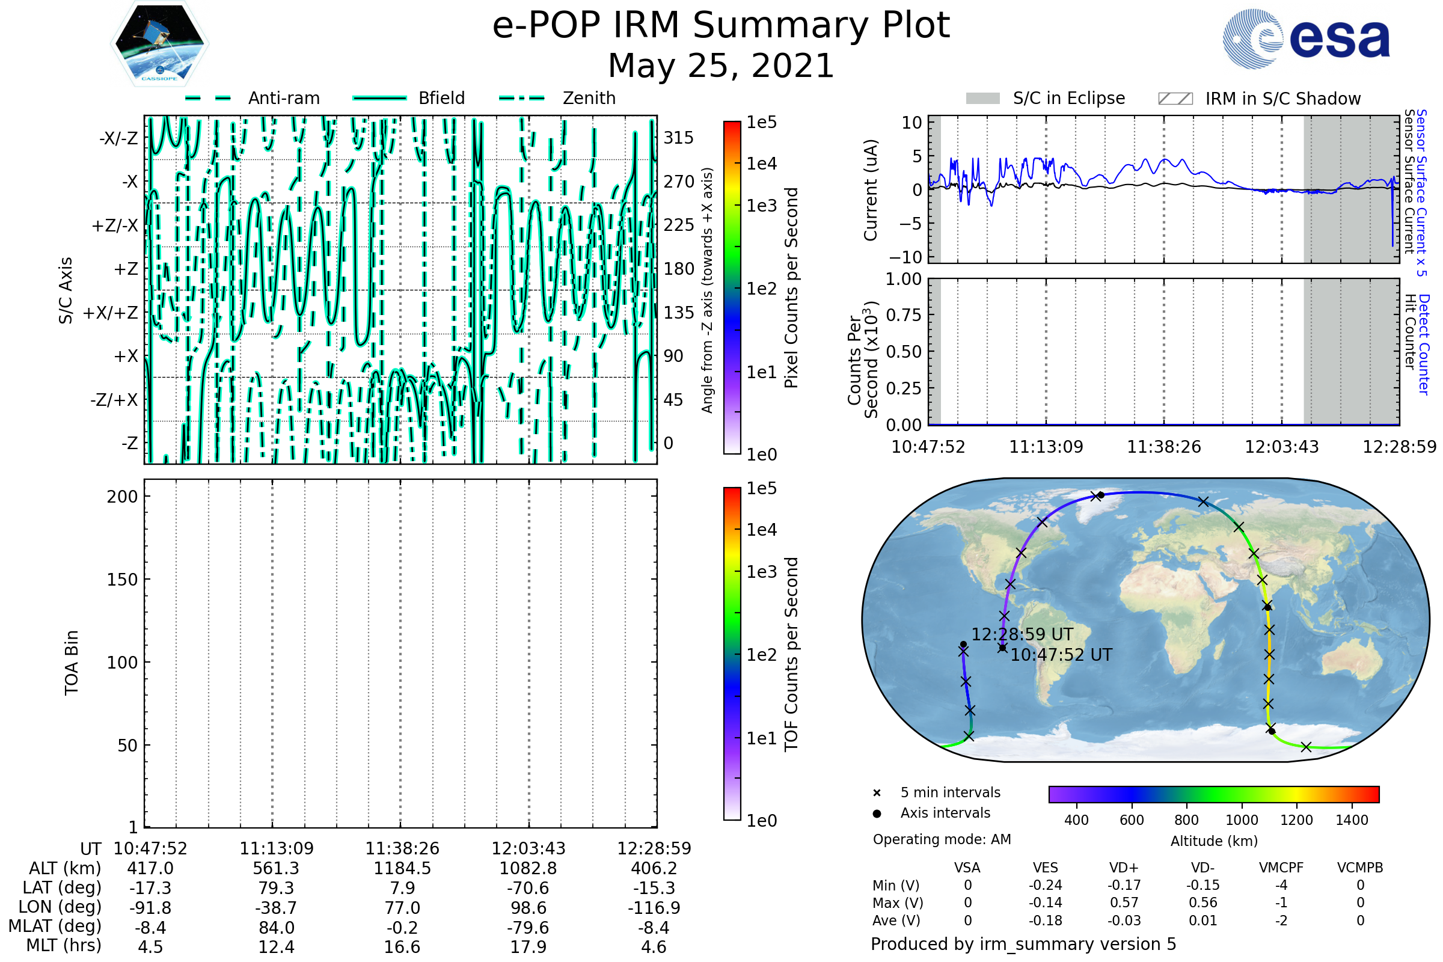Click the S/C in Eclipse gray legend patch

tap(982, 99)
